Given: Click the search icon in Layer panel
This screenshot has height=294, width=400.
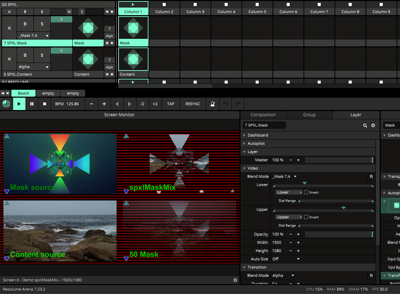Looking at the screenshot, I should [x=365, y=126].
